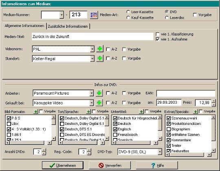Image resolution: width=220 pixels, height=171 pixels.
Task: Add a Ton/Sprache entry with plus icon
Action: coord(88,112)
